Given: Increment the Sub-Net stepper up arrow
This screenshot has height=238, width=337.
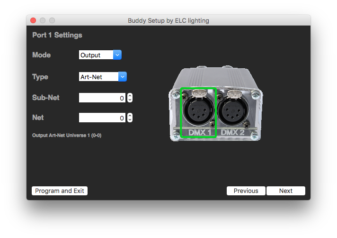Looking at the screenshot, I should 130,95.
